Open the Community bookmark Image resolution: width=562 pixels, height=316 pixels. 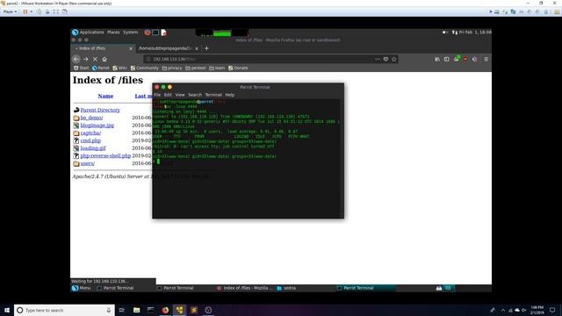point(144,68)
